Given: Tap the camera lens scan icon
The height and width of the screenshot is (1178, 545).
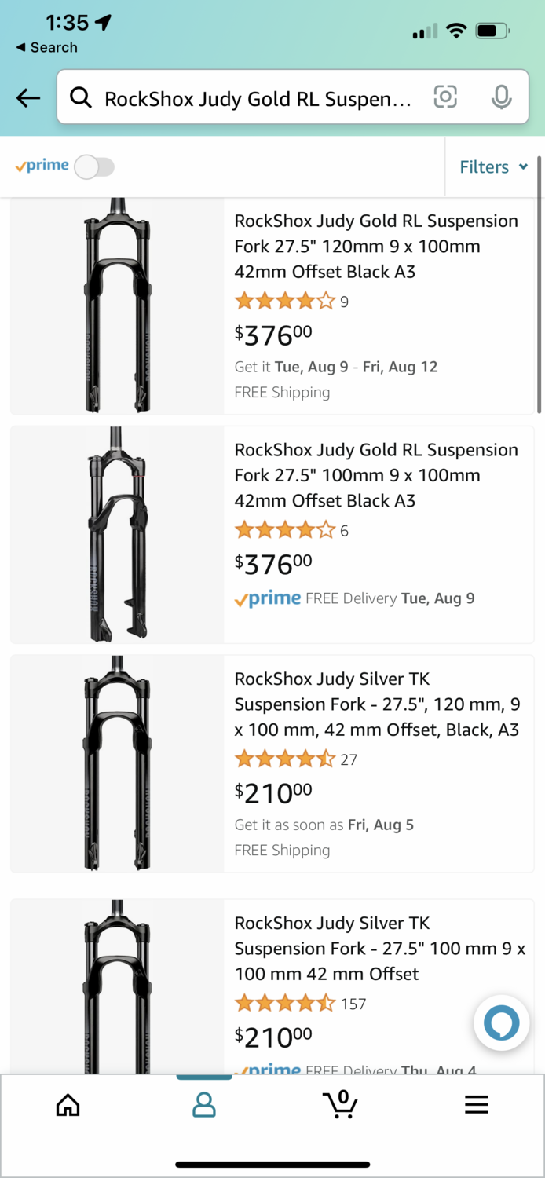Looking at the screenshot, I should coord(445,97).
